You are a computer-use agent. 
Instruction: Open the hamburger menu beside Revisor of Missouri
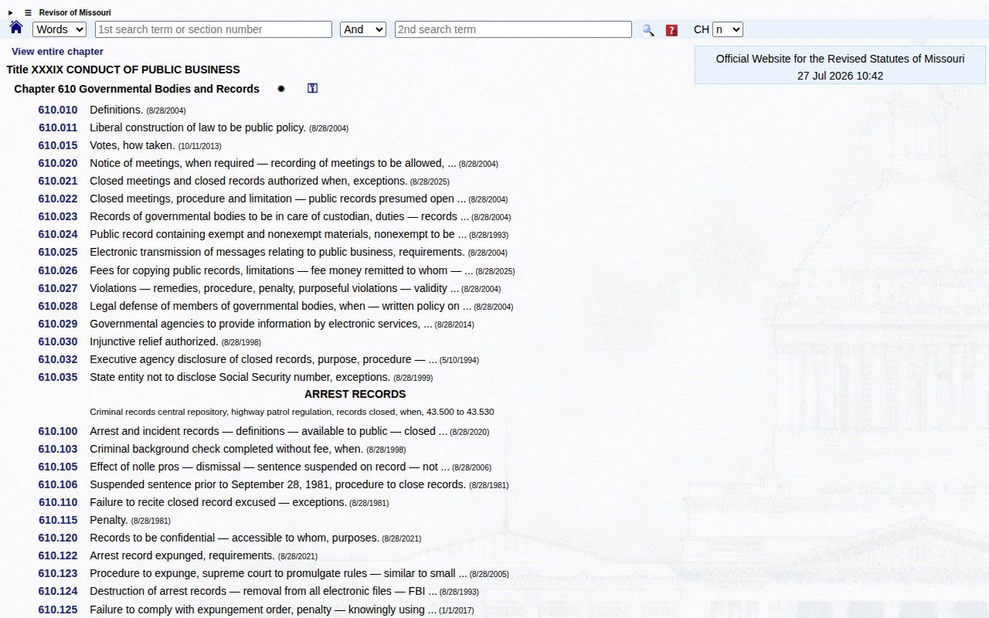(29, 12)
